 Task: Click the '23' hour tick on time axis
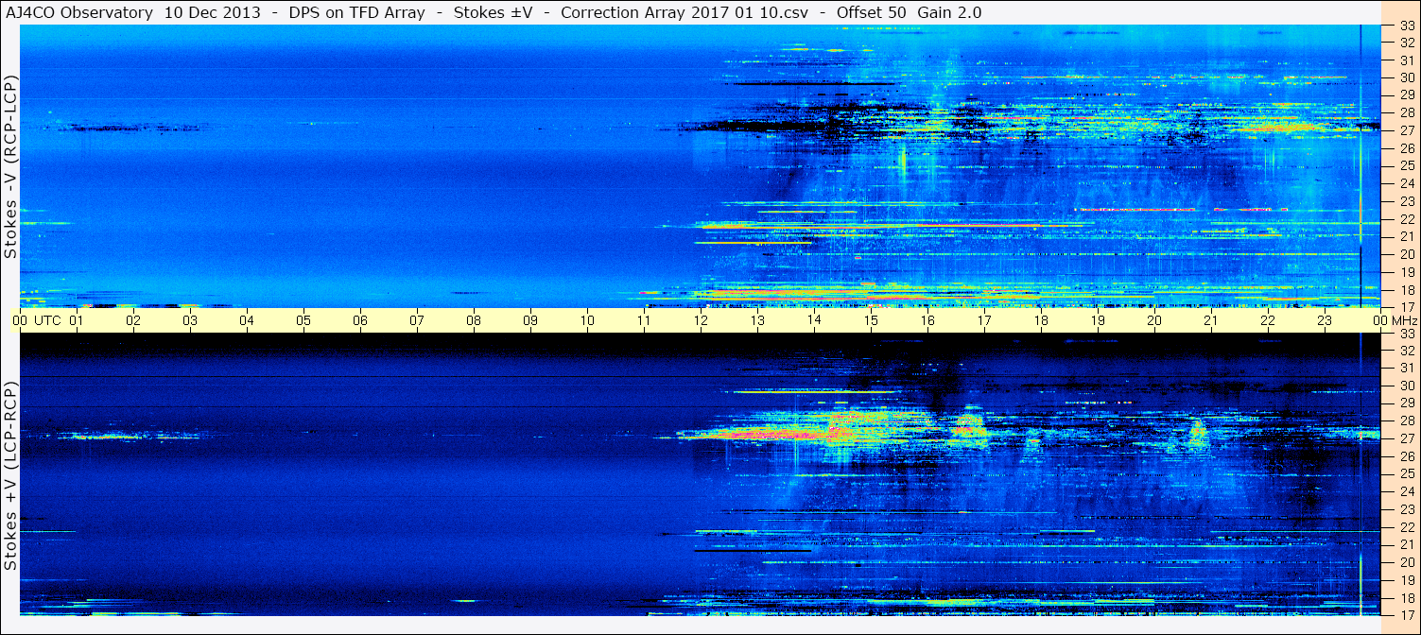point(1325,320)
